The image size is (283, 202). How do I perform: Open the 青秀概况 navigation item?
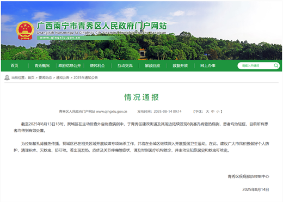click(x=42, y=65)
